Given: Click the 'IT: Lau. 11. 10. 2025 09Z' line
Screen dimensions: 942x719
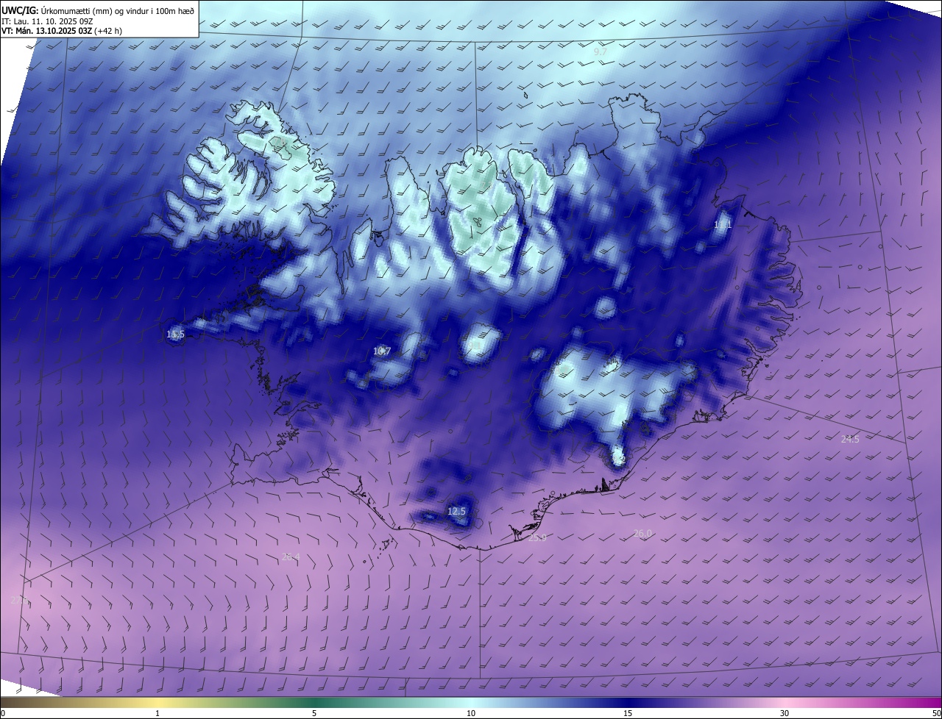Looking at the screenshot, I should pyautogui.click(x=48, y=21).
